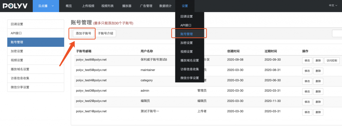Select email polyv_test4@polyv.net

[x=91, y=80]
